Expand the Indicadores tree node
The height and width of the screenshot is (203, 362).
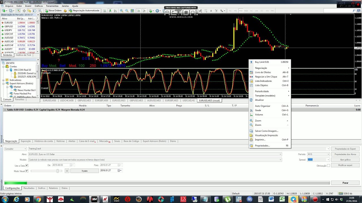pos(4,80)
